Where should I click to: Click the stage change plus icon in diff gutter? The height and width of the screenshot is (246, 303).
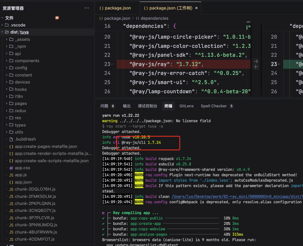coord(256,67)
